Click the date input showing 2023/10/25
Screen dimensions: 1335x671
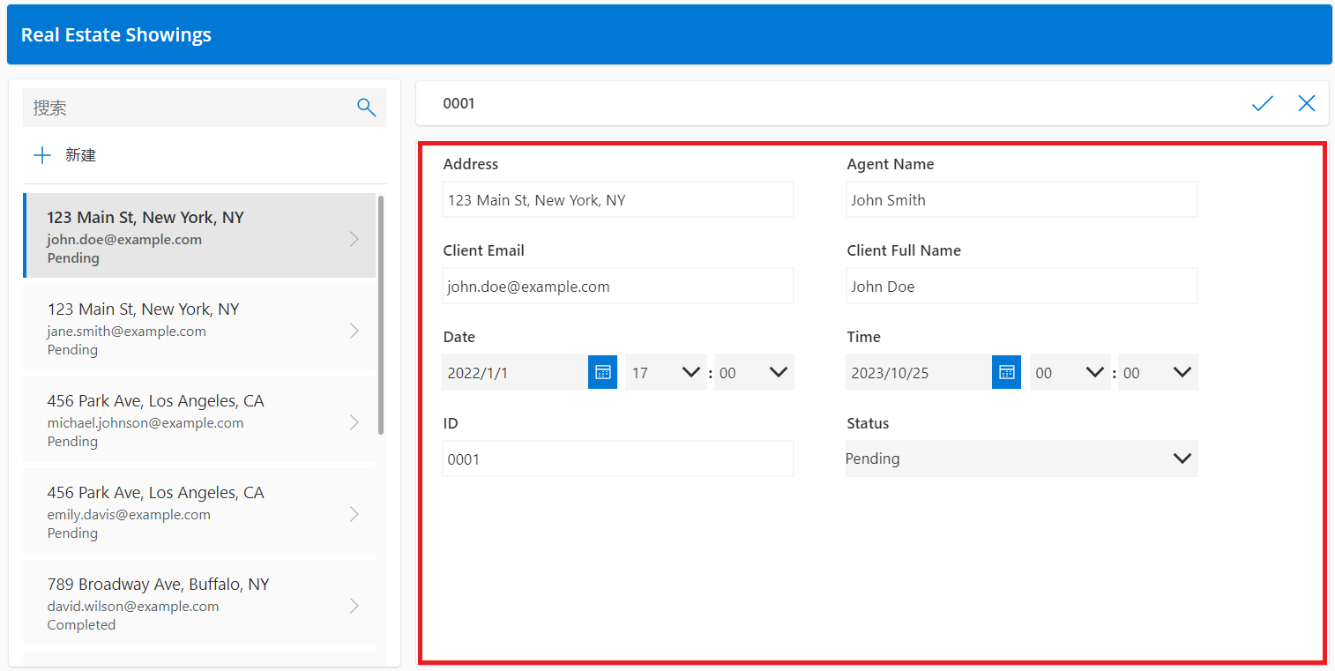pos(919,372)
